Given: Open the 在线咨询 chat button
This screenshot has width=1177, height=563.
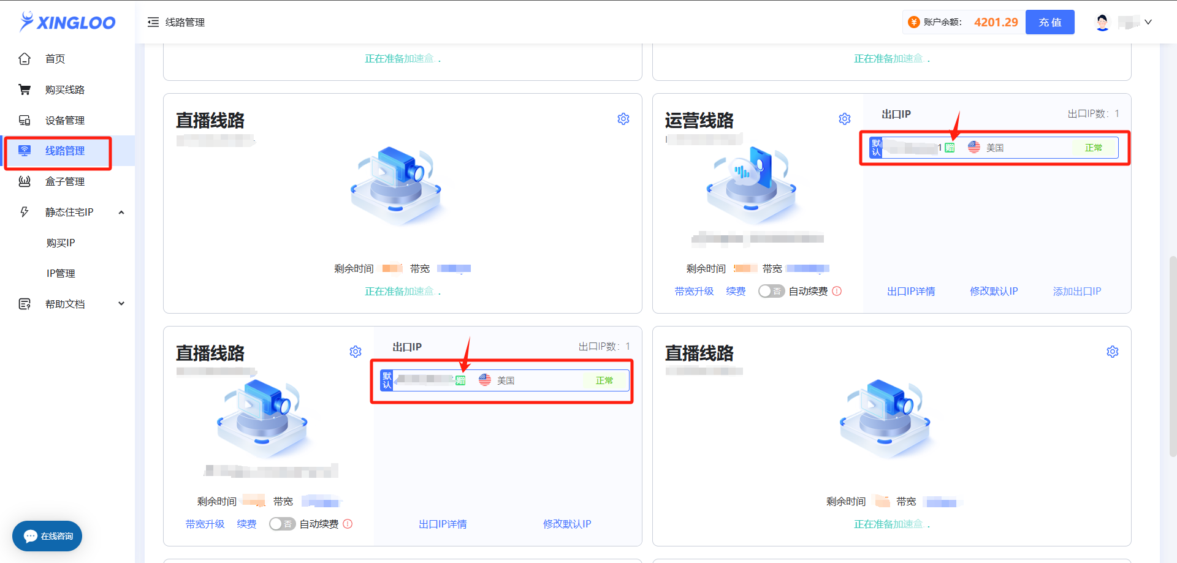Looking at the screenshot, I should [47, 536].
